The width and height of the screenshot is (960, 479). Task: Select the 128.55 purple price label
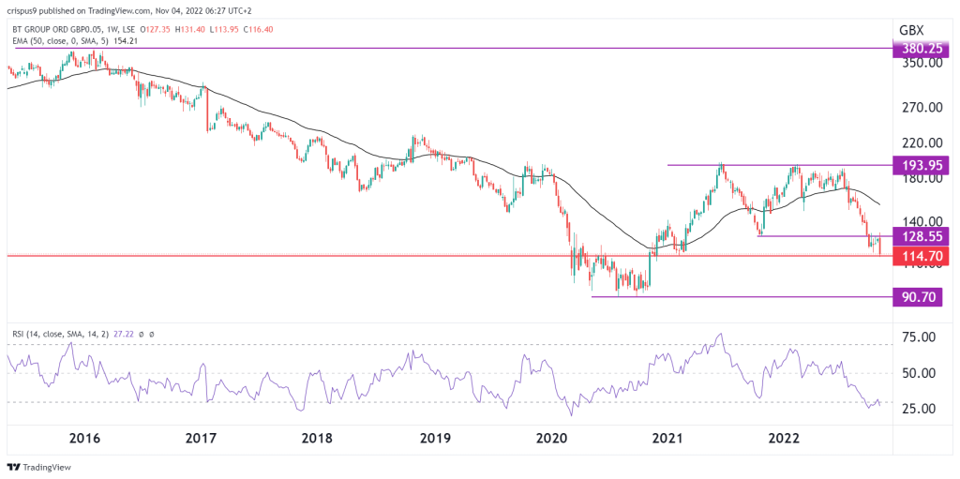point(921,236)
